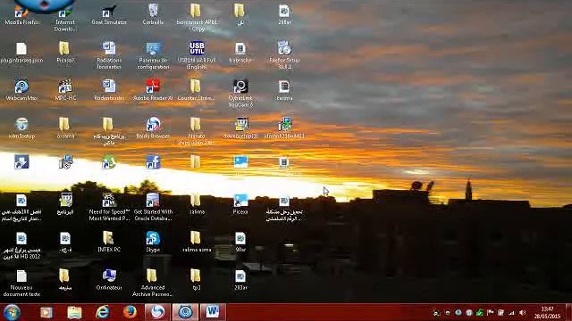Click the Show desktop button
This screenshot has width=572, height=321.
569,312
